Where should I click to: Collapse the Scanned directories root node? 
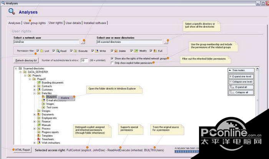pos(16,68)
